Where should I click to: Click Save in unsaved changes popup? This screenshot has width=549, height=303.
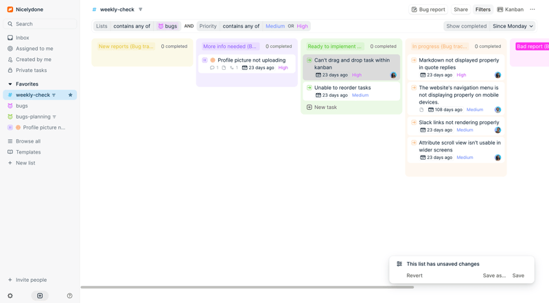(x=518, y=276)
